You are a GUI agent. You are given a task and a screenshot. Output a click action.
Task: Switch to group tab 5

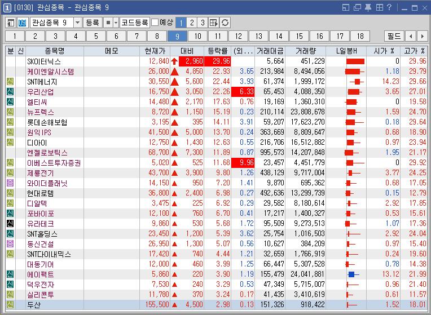click(96, 36)
